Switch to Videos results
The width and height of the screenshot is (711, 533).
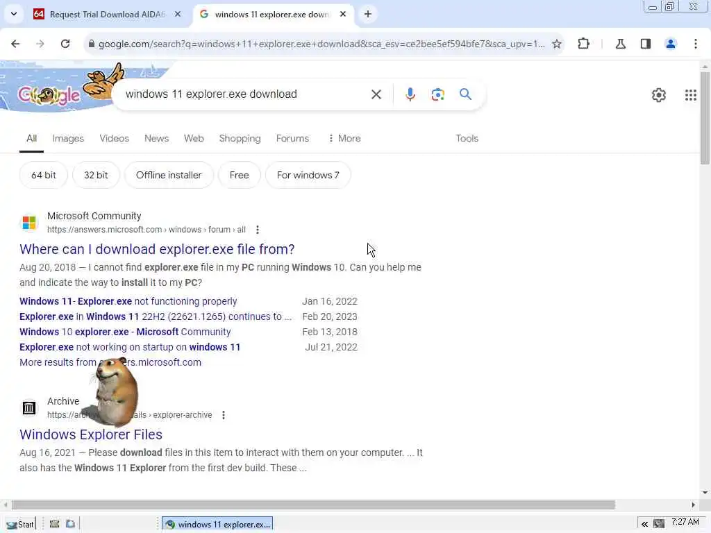115,138
